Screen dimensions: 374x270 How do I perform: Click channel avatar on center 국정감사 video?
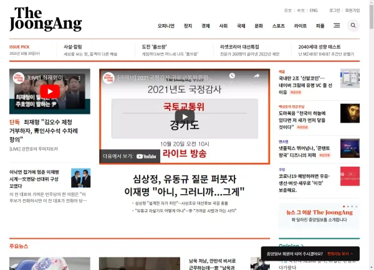[108, 78]
